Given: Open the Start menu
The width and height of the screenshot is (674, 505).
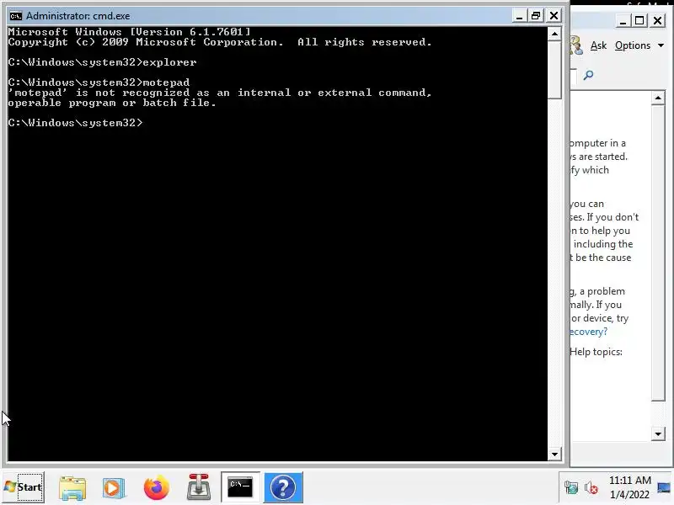Looking at the screenshot, I should 24,487.
